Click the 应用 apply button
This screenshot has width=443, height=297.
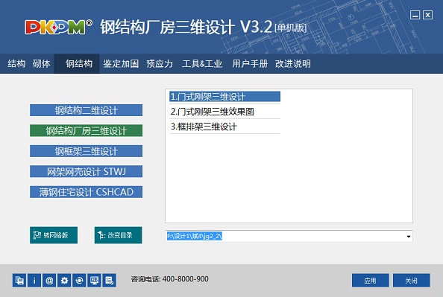[x=371, y=281]
